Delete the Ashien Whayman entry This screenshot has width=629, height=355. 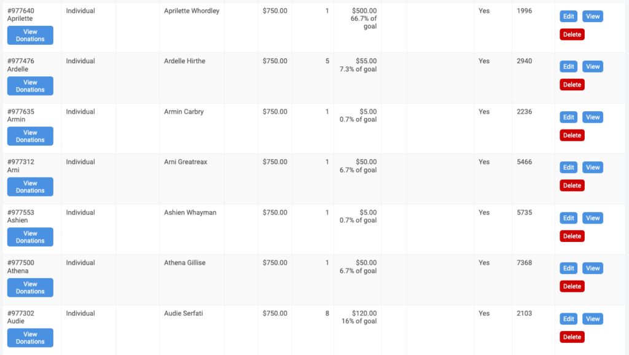click(x=572, y=236)
